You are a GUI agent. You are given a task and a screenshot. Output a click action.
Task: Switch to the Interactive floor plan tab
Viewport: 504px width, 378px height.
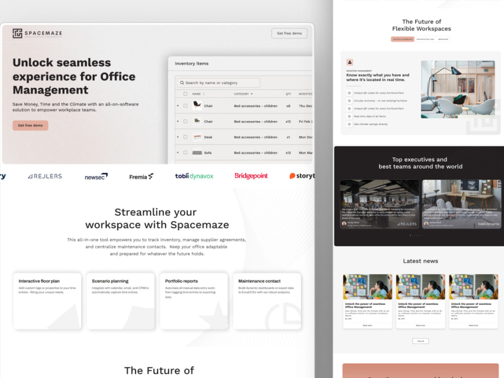[425, 39]
